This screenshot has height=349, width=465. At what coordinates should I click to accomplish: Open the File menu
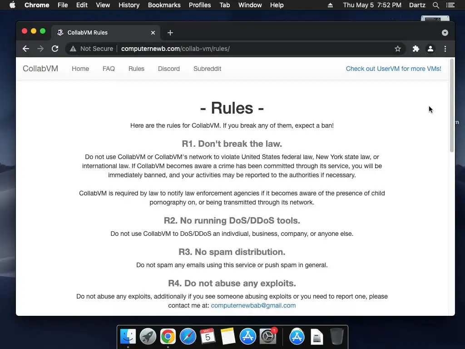click(x=63, y=5)
